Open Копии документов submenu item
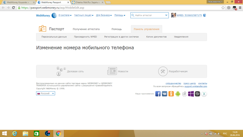 156,37
